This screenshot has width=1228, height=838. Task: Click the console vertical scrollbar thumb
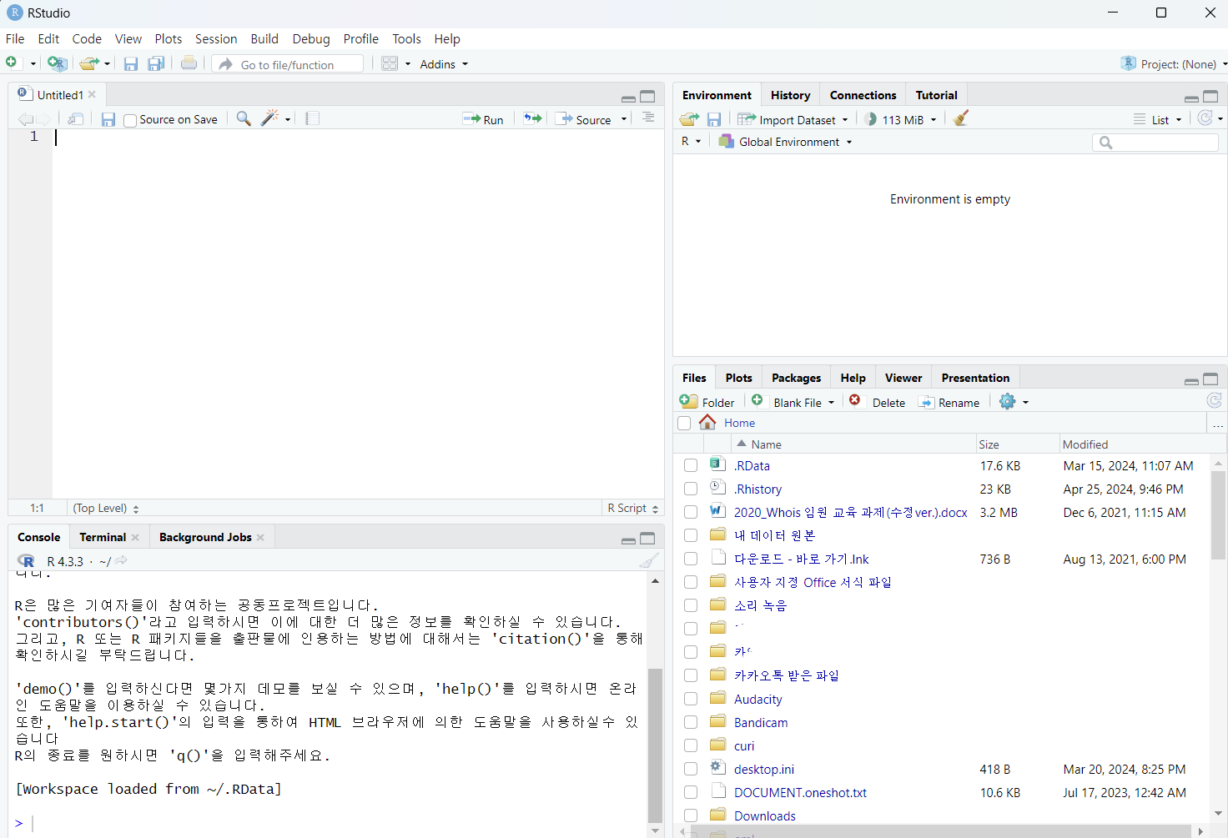tap(655, 745)
